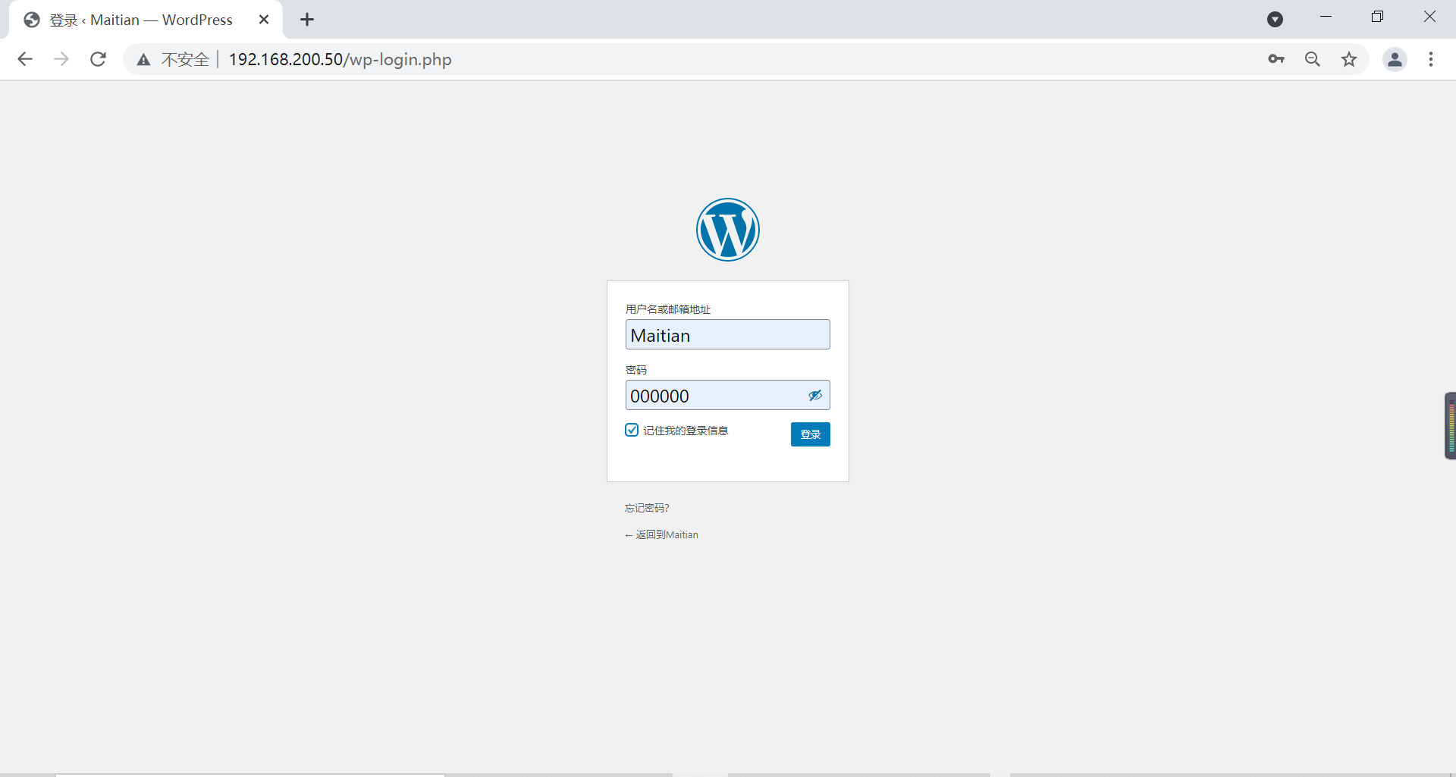Image resolution: width=1456 pixels, height=777 pixels.
Task: Click the 密码 label
Action: coord(636,370)
